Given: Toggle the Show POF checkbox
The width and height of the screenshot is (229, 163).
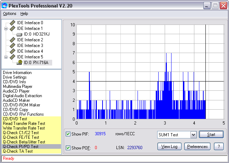Looking at the screenshot, I should tap(68, 148).
